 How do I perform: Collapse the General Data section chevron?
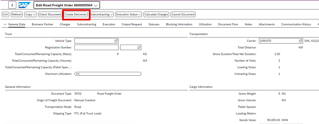click(5, 24)
